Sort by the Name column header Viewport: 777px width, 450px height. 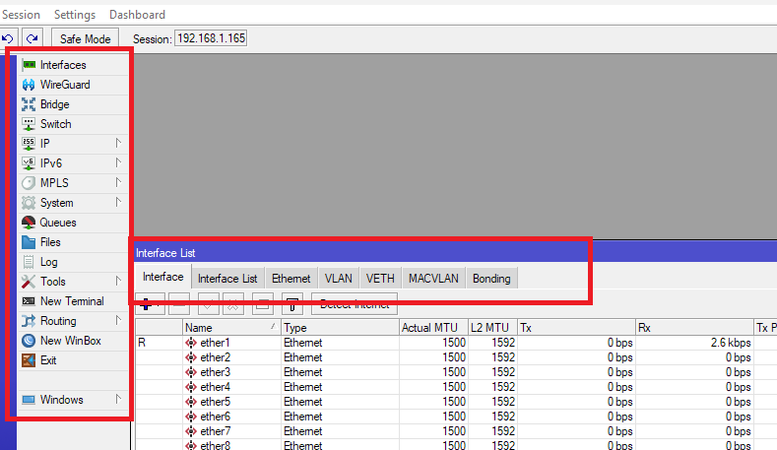(x=230, y=328)
